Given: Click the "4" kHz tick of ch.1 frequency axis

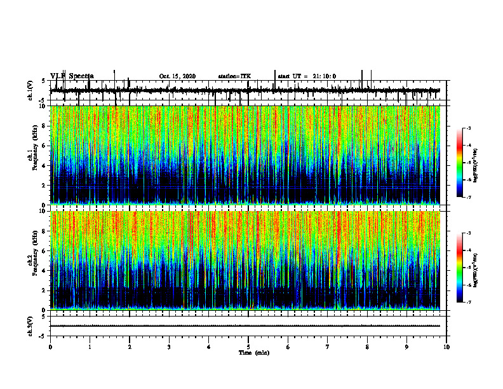Looking at the screenshot, I should 44,166.
